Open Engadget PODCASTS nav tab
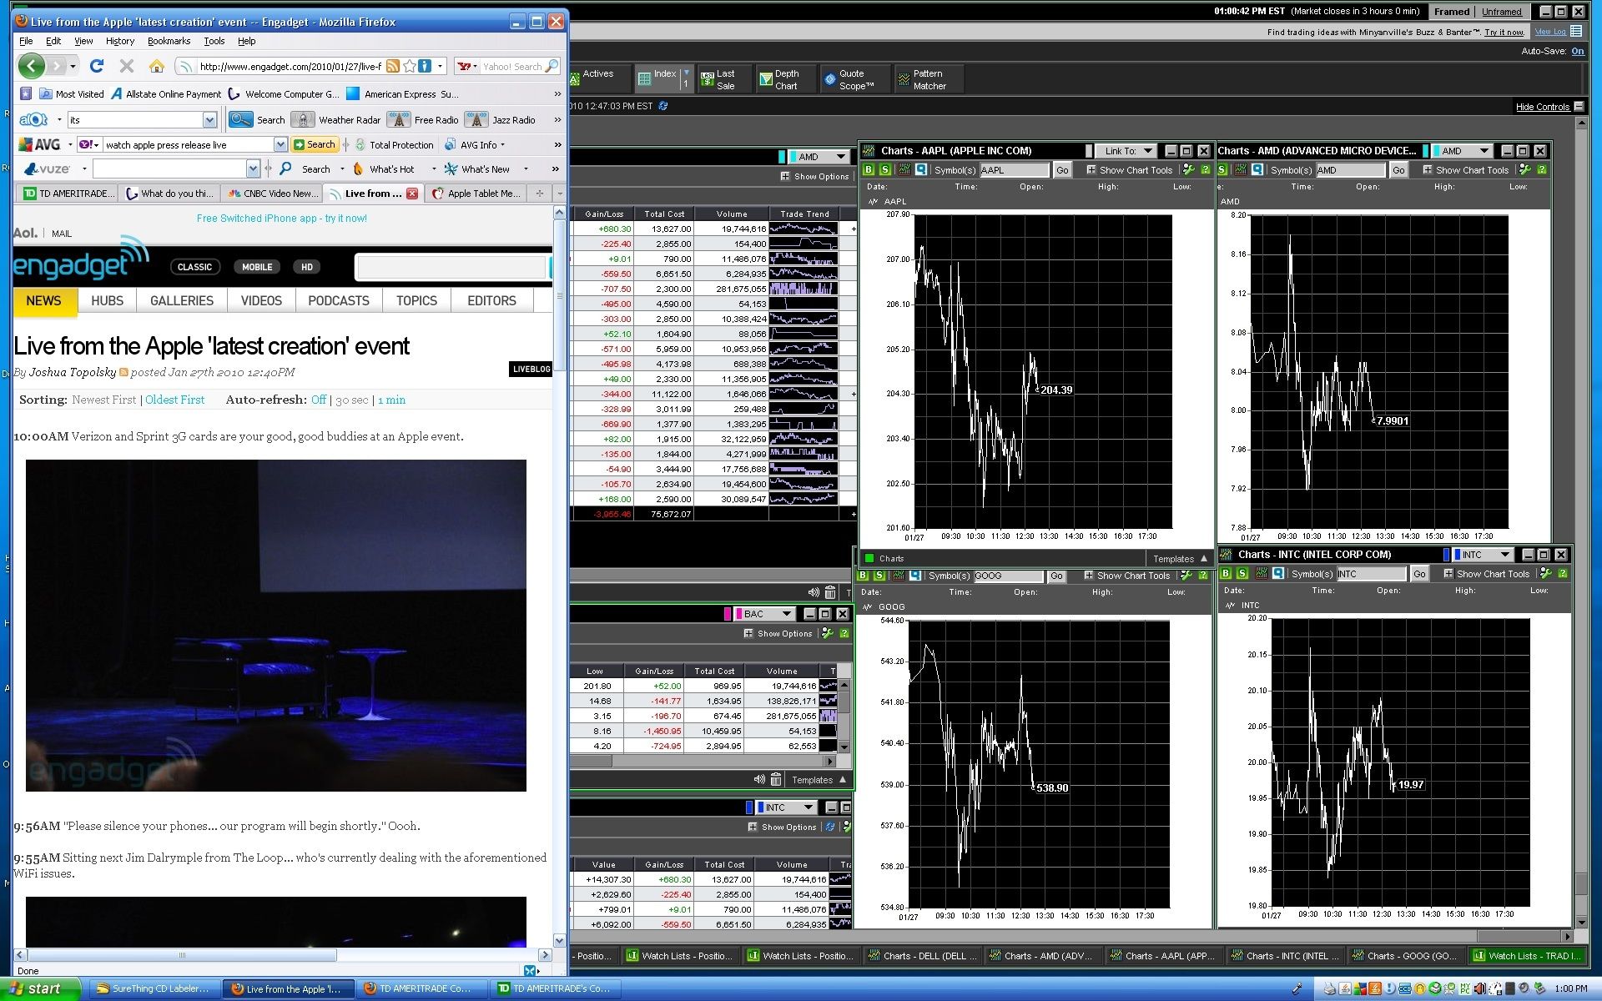This screenshot has width=1602, height=1001. coord(339,301)
